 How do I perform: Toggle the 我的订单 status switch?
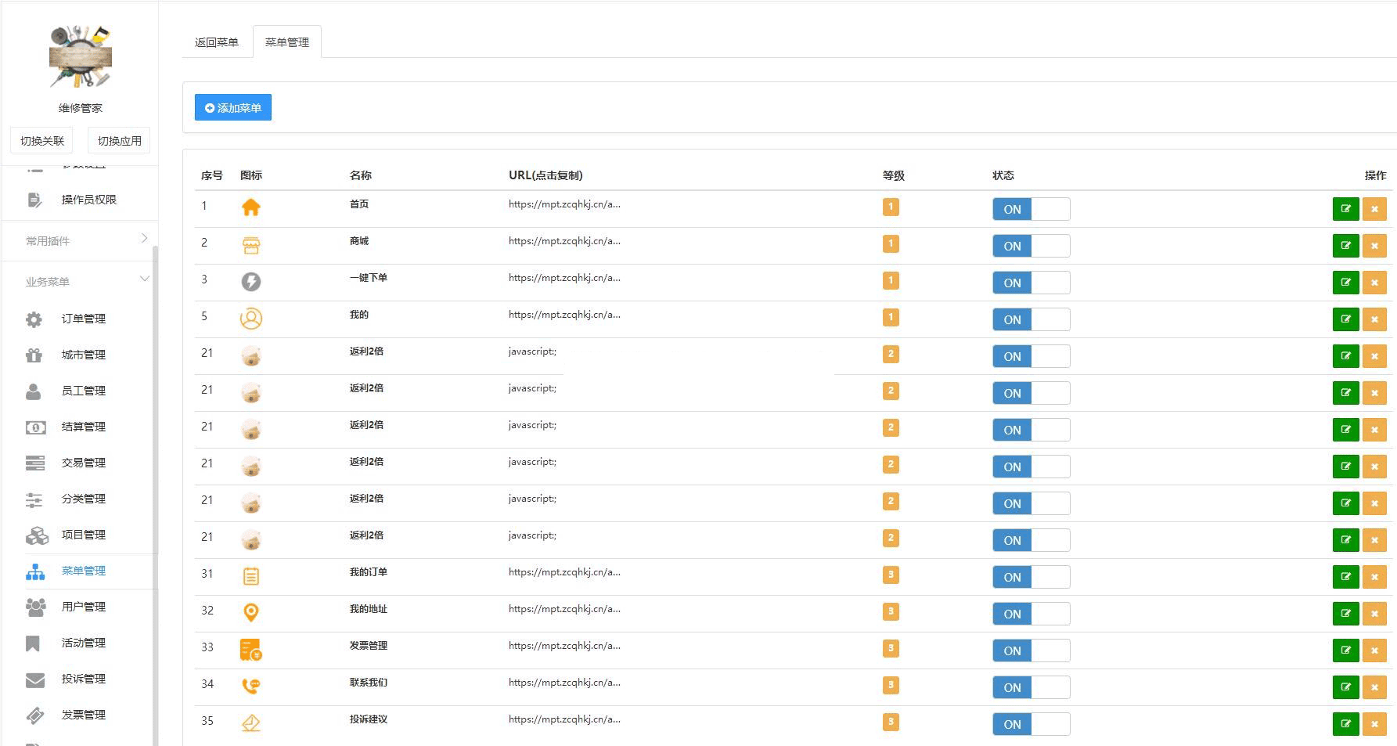point(1031,577)
